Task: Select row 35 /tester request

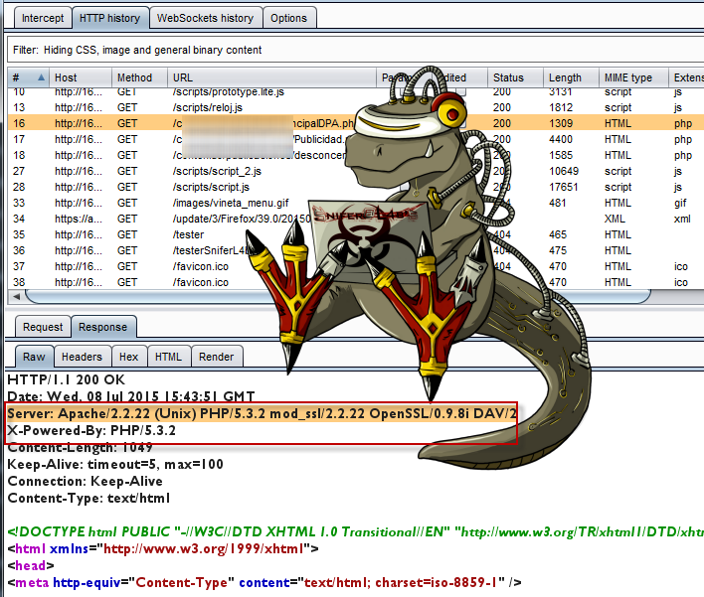Action: pyautogui.click(x=356, y=234)
